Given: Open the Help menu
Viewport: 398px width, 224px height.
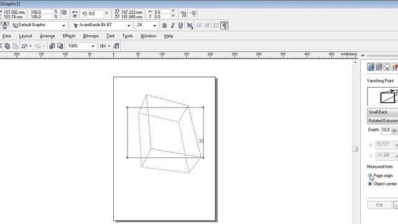Looking at the screenshot, I should pyautogui.click(x=169, y=36).
